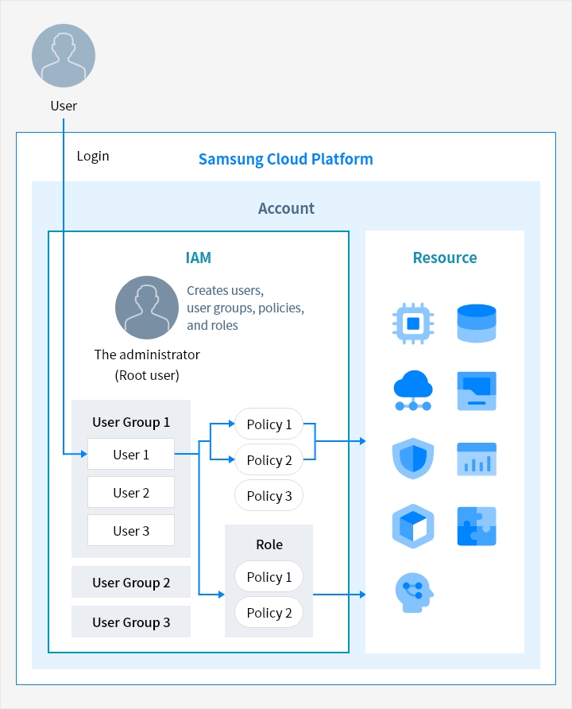The image size is (572, 709).
Task: Select User Group 2
Action: (x=131, y=582)
